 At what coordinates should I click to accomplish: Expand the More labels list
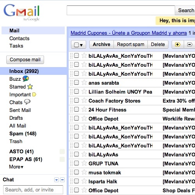pos(16,167)
